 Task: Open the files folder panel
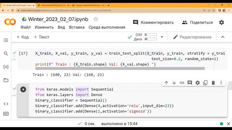pos(6,80)
